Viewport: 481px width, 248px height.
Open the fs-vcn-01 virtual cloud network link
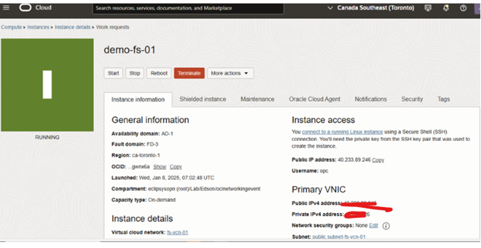[x=177, y=232]
